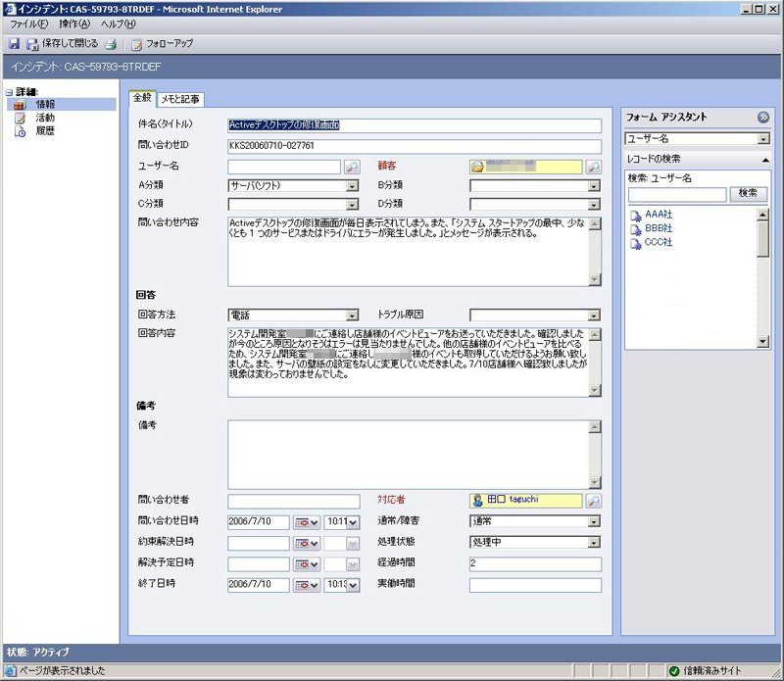Open the フォローアップ toolbar item
The image size is (784, 681).
coord(163,44)
